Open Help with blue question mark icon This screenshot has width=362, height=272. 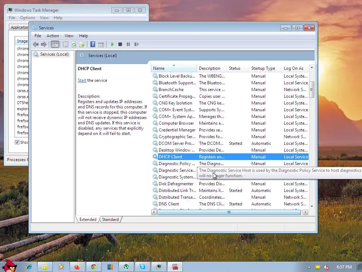coord(93,44)
